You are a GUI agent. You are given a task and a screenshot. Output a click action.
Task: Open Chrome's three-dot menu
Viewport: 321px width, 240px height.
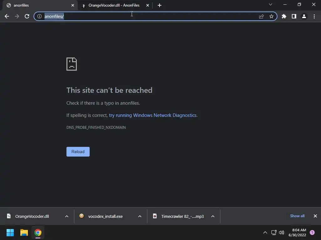(314, 16)
